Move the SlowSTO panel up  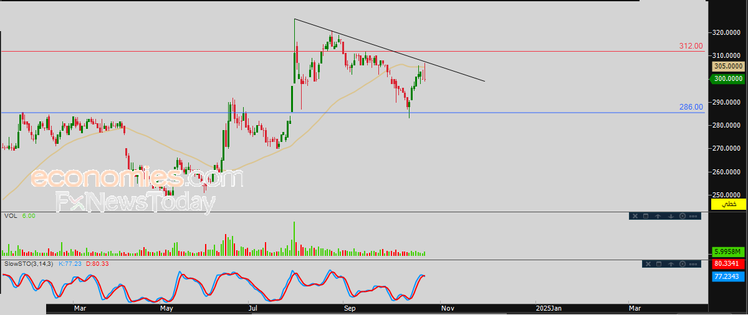[670, 265]
